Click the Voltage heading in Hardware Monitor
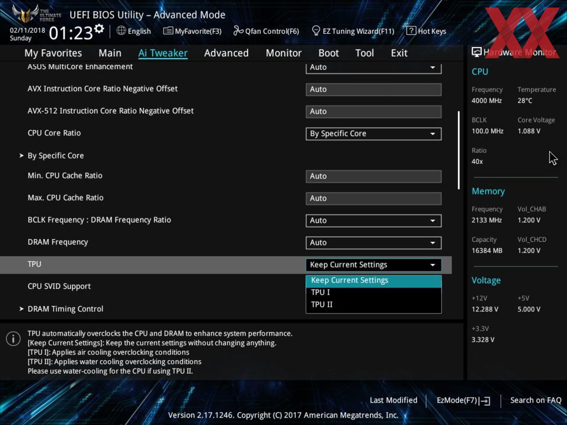Screen dimensions: 567x425 (486, 280)
